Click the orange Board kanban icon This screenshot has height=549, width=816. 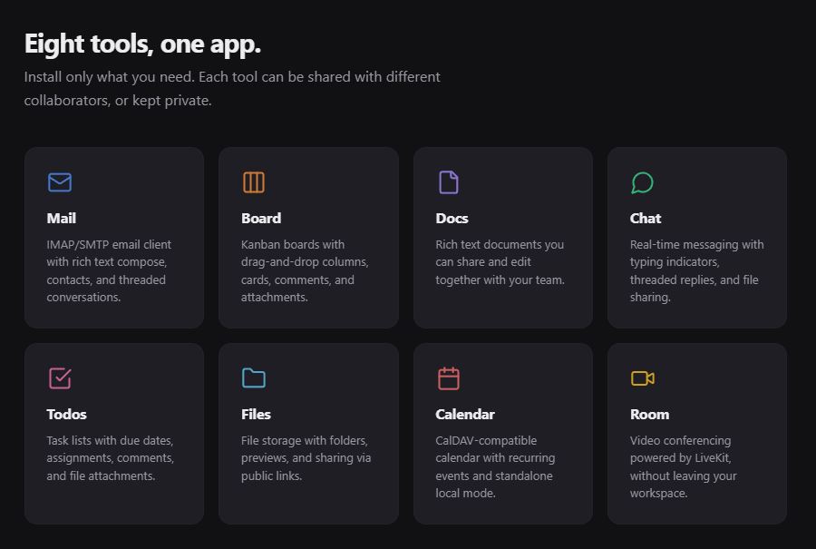click(254, 182)
